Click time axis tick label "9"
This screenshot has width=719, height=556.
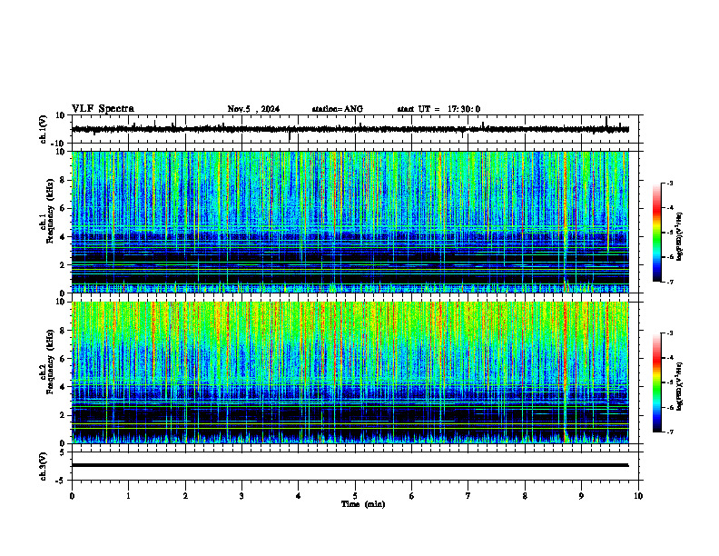click(581, 496)
